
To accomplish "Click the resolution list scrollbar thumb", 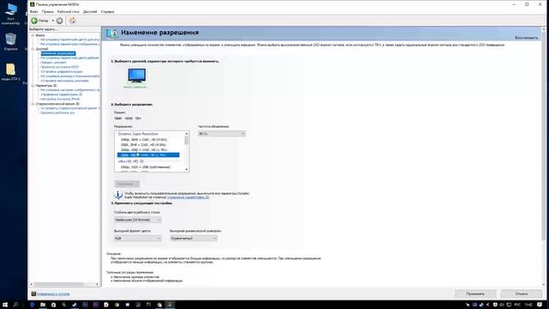I will point(186,141).
